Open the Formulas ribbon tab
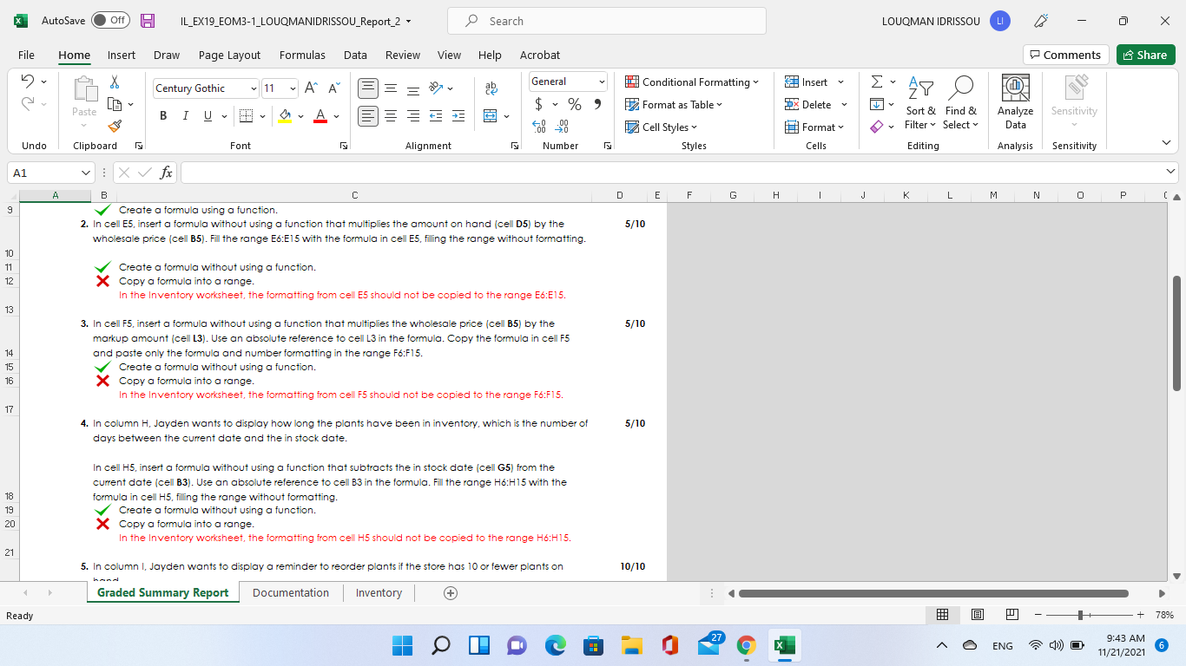Screen dimensions: 1186x666 point(302,55)
